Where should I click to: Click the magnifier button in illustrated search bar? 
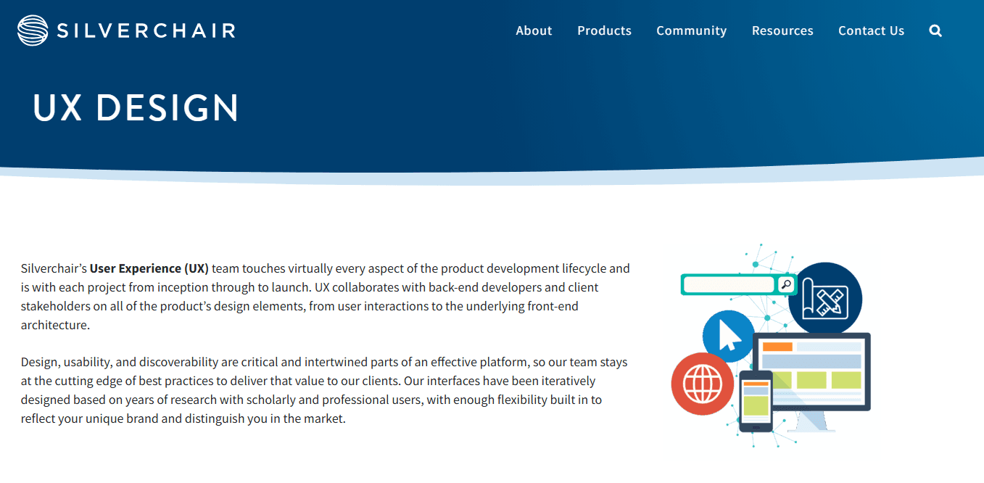point(785,284)
